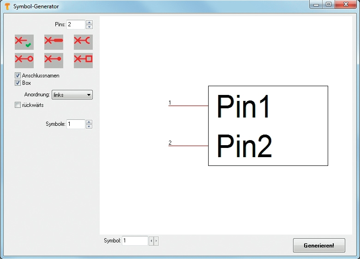Image resolution: width=360 pixels, height=259 pixels.
Task: Select the square pin end style
Action: pyautogui.click(x=83, y=60)
